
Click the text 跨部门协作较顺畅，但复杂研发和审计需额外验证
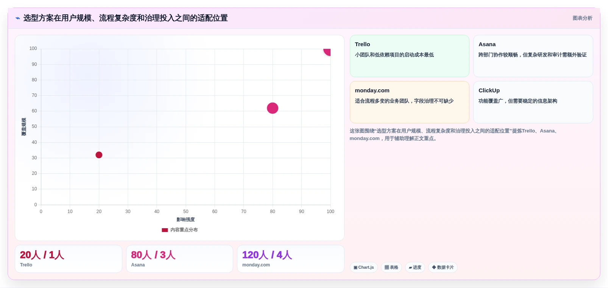[533, 55]
